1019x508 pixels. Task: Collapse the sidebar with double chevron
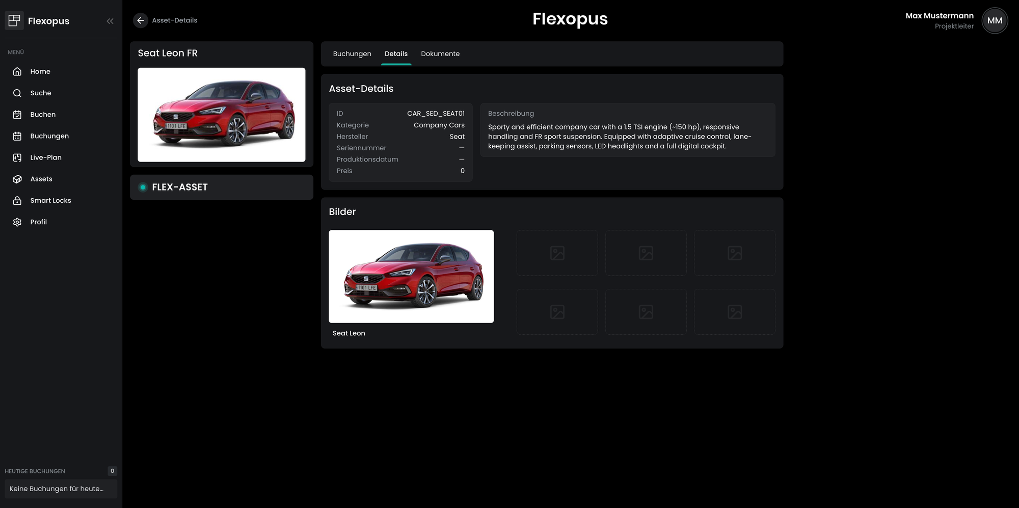click(110, 21)
